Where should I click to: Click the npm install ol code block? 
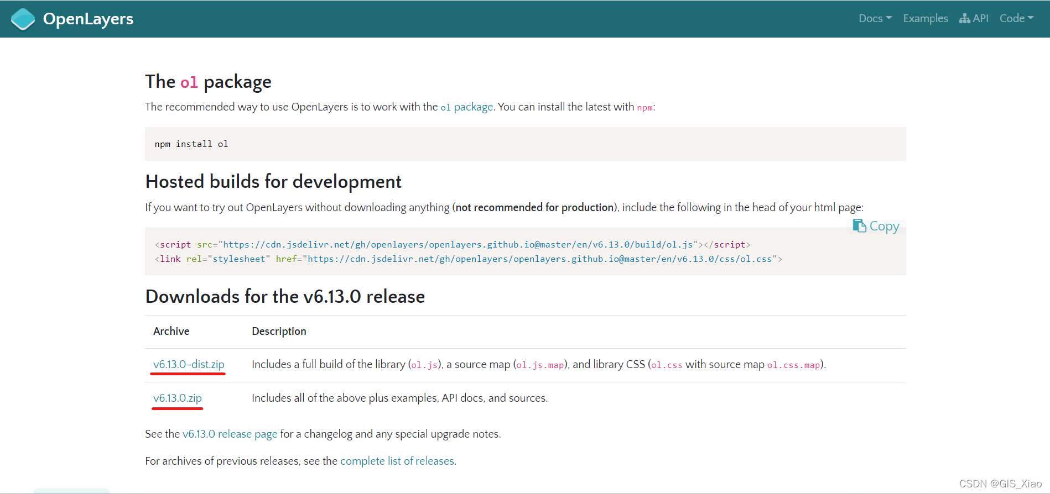[x=525, y=144]
